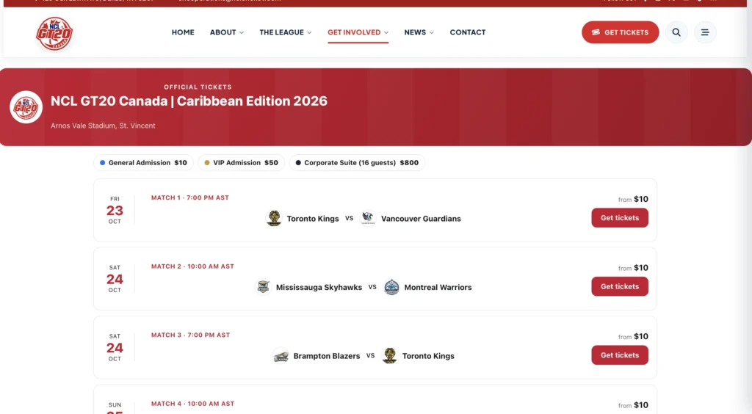Image resolution: width=752 pixels, height=414 pixels.
Task: Click the ticket icon in Get Tickets button
Action: pos(596,32)
